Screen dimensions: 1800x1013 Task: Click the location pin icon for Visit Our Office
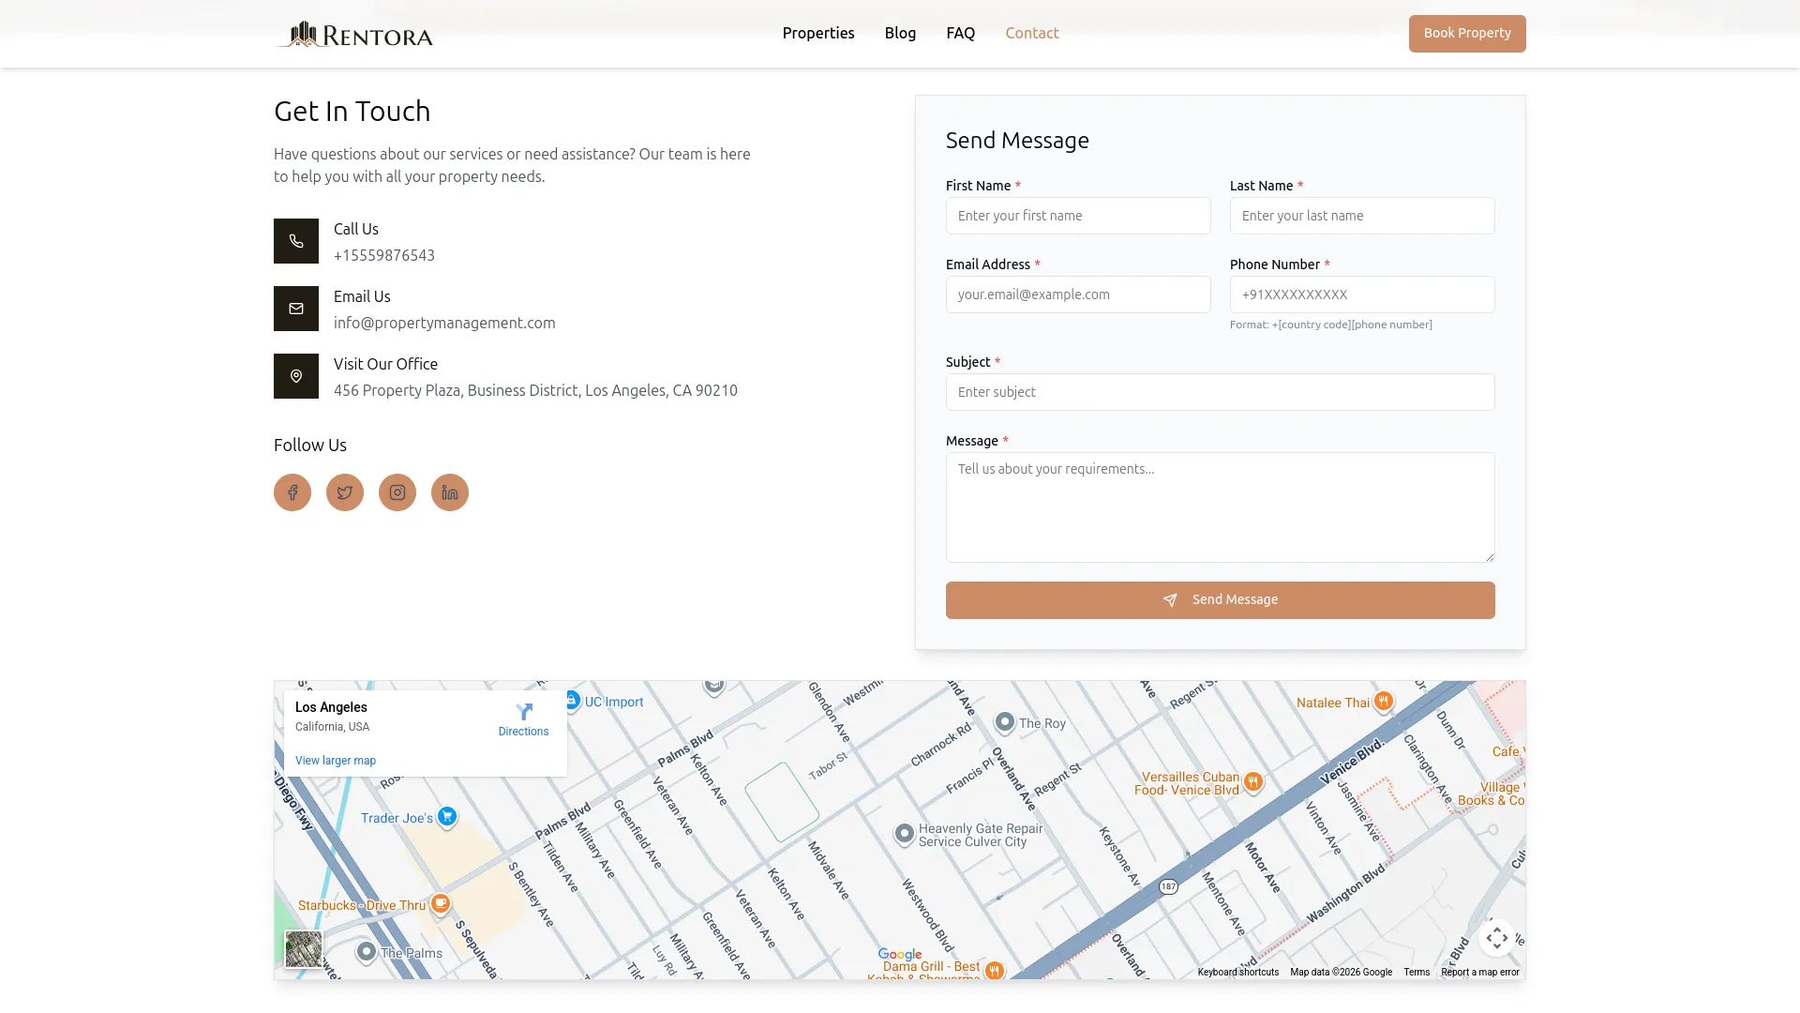tap(296, 376)
